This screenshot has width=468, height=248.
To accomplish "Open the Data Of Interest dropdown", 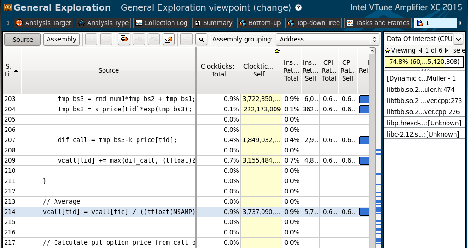I will [458, 39].
